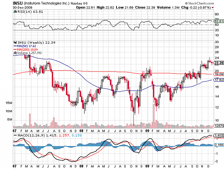Click the -1 label on the MACD axis
The height and width of the screenshot is (169, 224).
[216, 154]
